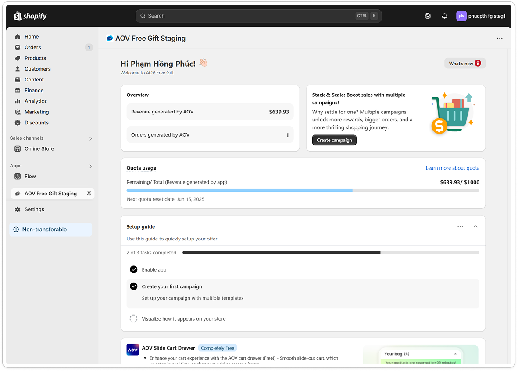Screen dimensions: 518x371
Task: Click the Non-transferable info icon
Action: [16, 230]
